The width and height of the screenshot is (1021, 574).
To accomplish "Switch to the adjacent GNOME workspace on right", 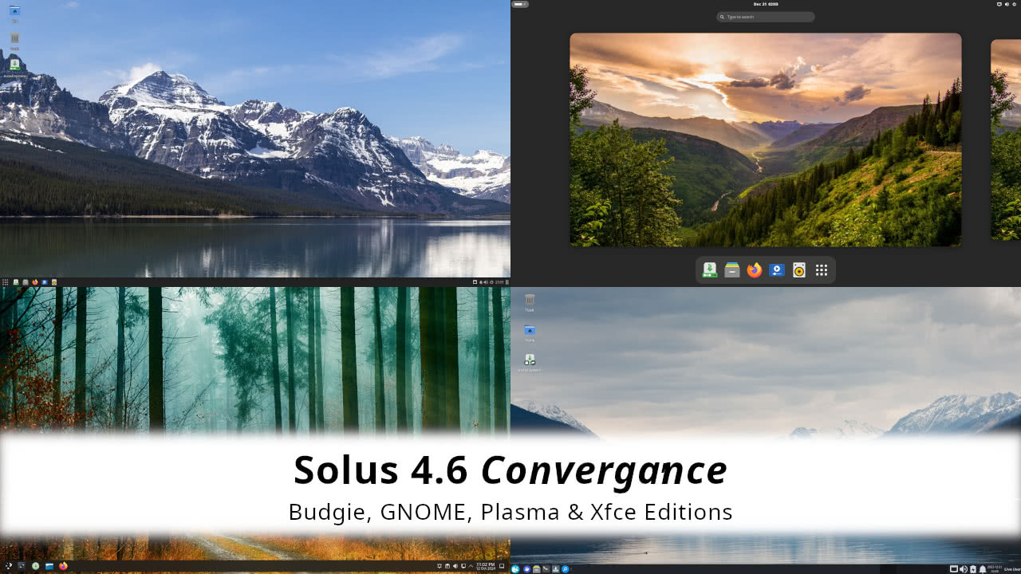I will coord(1006,140).
